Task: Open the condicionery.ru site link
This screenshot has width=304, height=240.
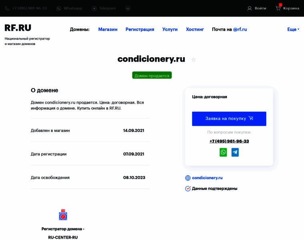Action: [207, 178]
